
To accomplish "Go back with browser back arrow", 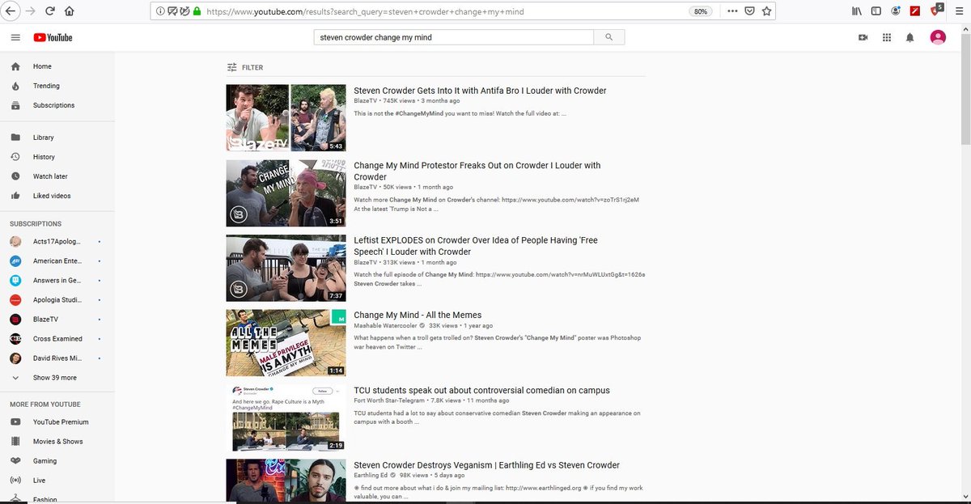I will 11,11.
